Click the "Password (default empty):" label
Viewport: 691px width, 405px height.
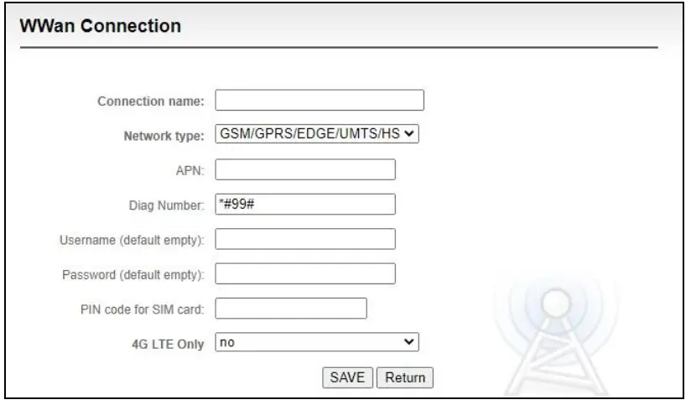point(135,275)
